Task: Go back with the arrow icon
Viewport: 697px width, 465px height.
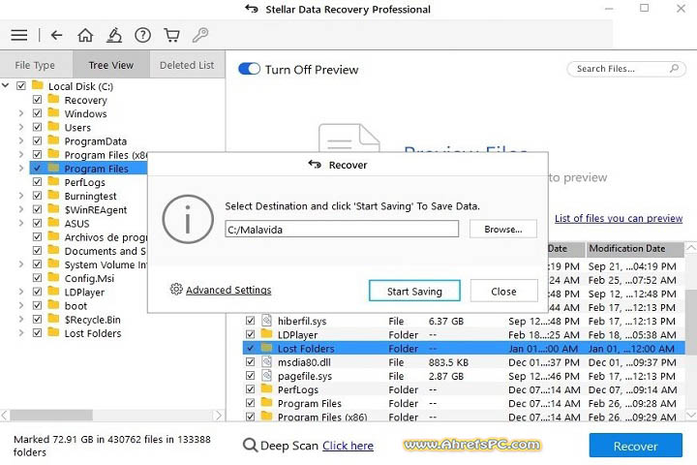Action: point(56,35)
